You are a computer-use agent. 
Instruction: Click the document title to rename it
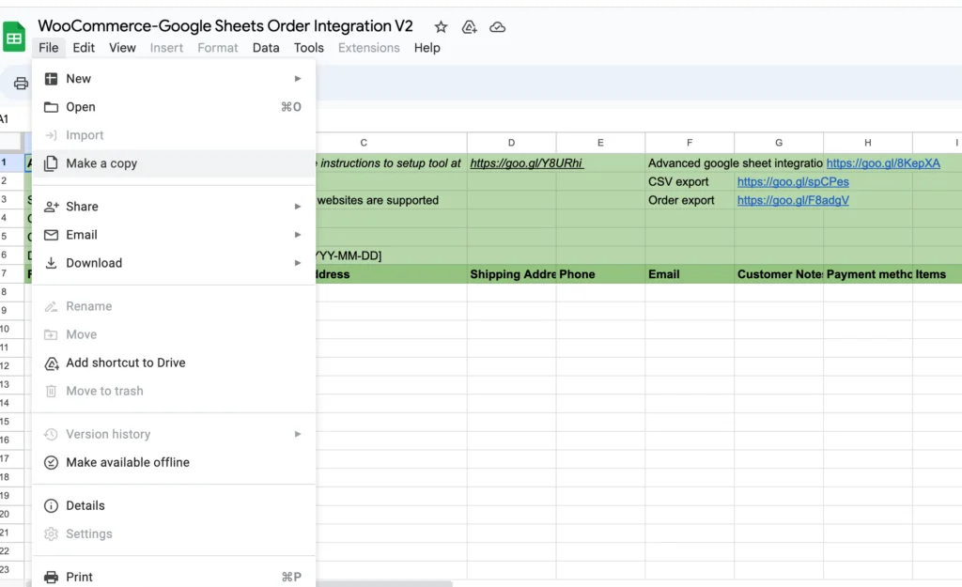[x=225, y=25]
